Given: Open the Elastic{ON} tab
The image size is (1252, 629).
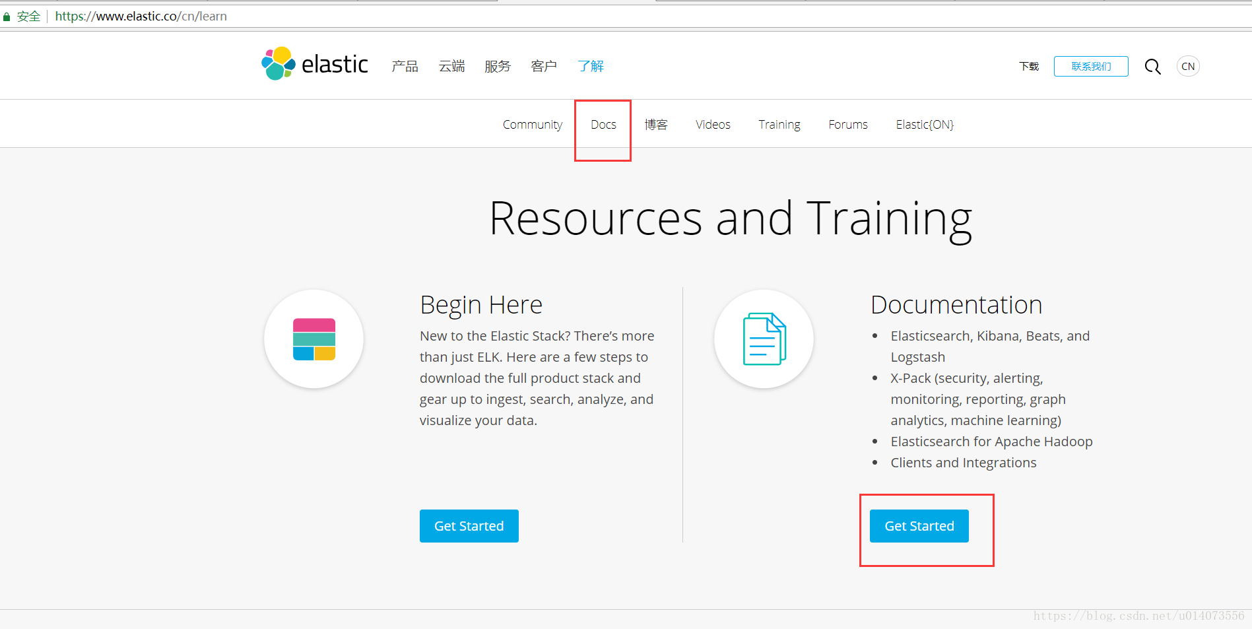Looking at the screenshot, I should [925, 124].
